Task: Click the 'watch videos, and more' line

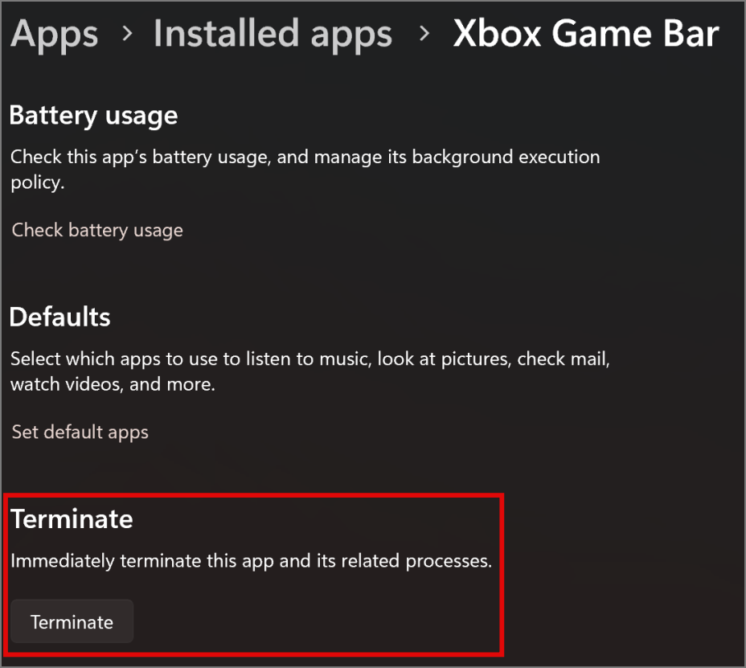Action: coord(113,384)
